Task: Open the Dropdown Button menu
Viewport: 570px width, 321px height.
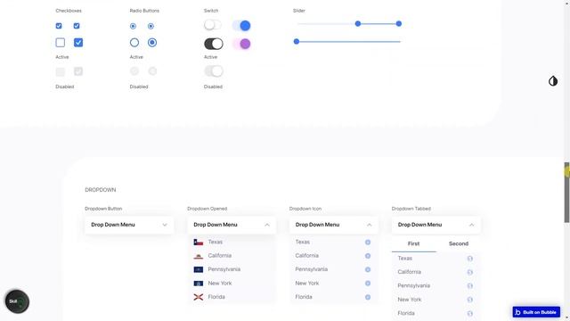Action: pos(129,225)
